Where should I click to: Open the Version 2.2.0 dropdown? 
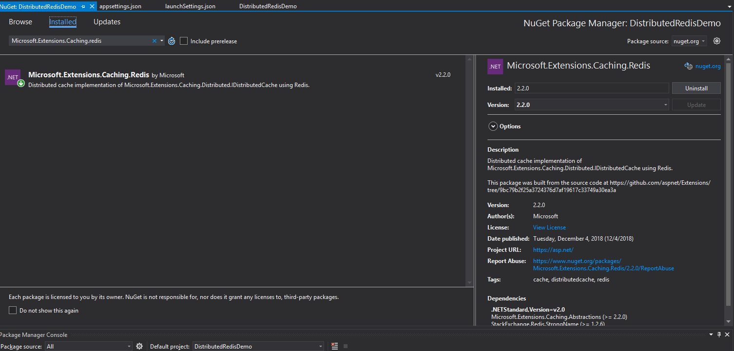pyautogui.click(x=592, y=105)
